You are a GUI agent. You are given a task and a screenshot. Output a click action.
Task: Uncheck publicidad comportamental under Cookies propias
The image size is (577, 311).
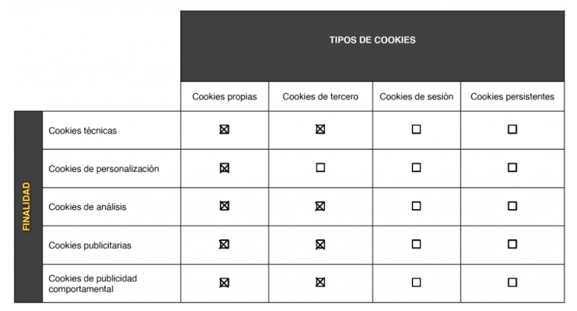pos(224,283)
